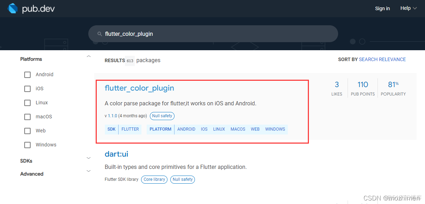Select the FLUTTER SDK tag
The width and height of the screenshot is (425, 204).
(130, 129)
